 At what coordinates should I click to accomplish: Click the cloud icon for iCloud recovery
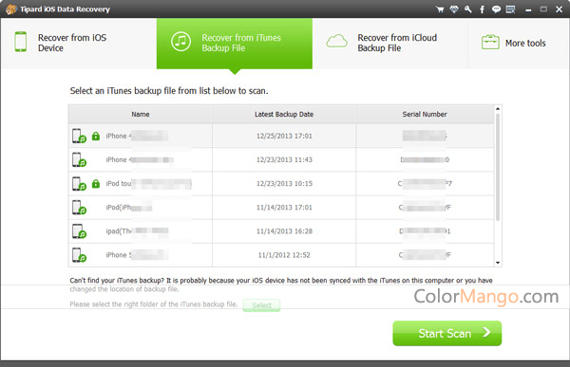336,41
